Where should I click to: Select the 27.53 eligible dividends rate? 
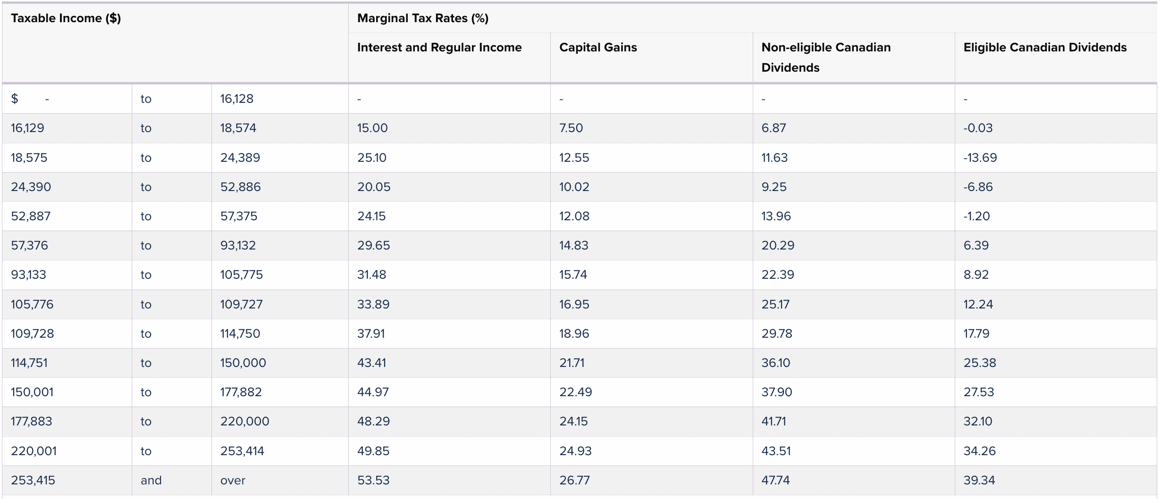[979, 392]
